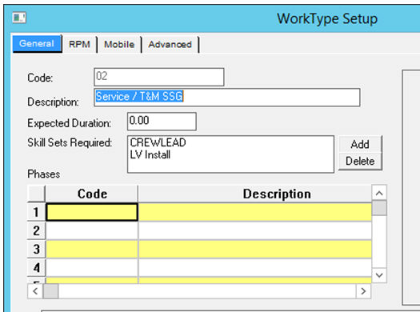Click the Add skill set button
The width and height of the screenshot is (420, 312).
coord(360,144)
